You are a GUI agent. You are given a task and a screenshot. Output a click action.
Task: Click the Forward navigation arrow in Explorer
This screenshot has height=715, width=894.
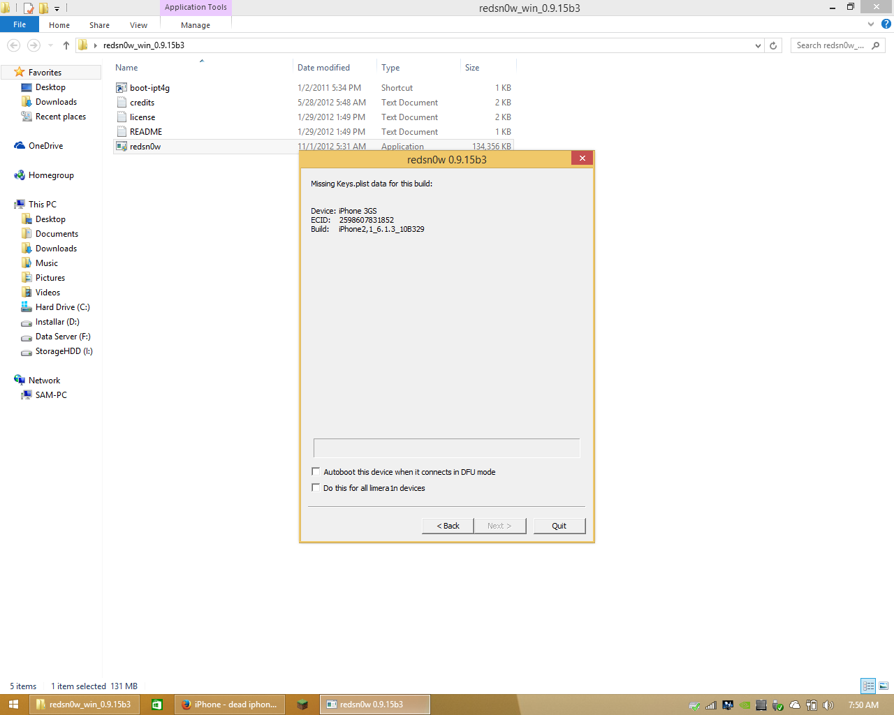[x=34, y=45]
